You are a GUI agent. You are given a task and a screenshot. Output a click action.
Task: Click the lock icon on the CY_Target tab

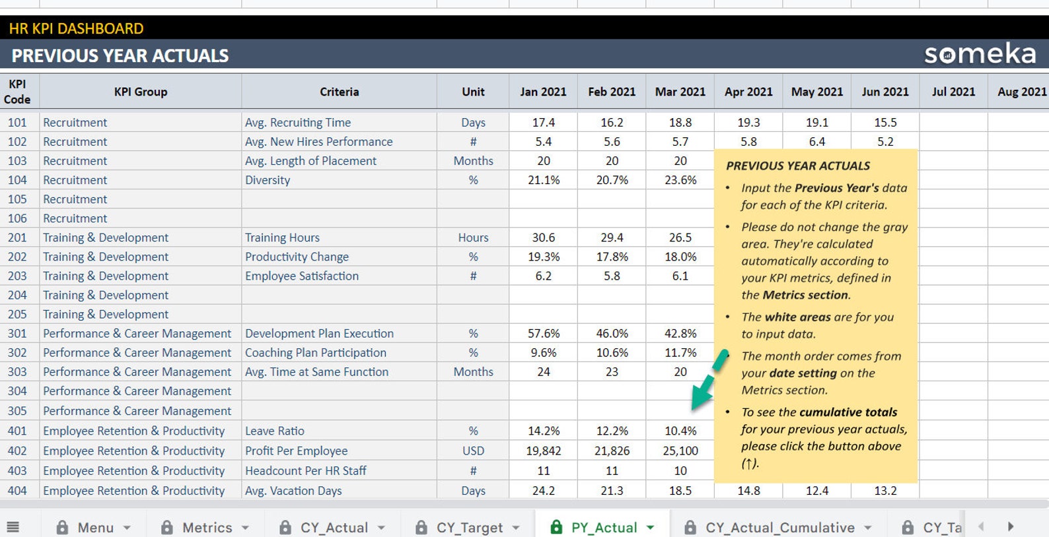[x=421, y=527]
